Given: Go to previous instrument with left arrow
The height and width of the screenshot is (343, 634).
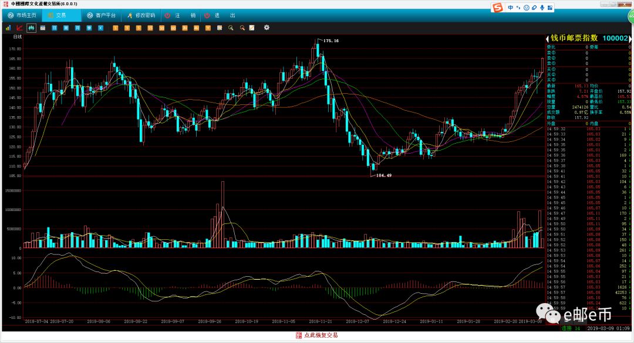Looking at the screenshot, I should coord(547,38).
